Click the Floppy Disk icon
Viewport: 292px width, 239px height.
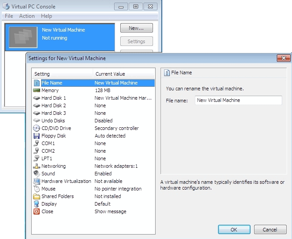(37, 136)
